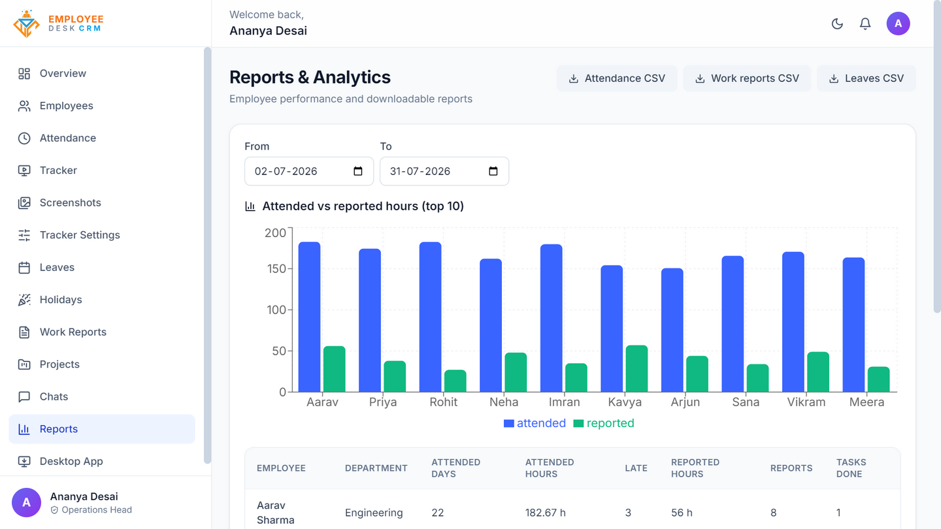Click the Holidays party popper icon

click(x=24, y=300)
